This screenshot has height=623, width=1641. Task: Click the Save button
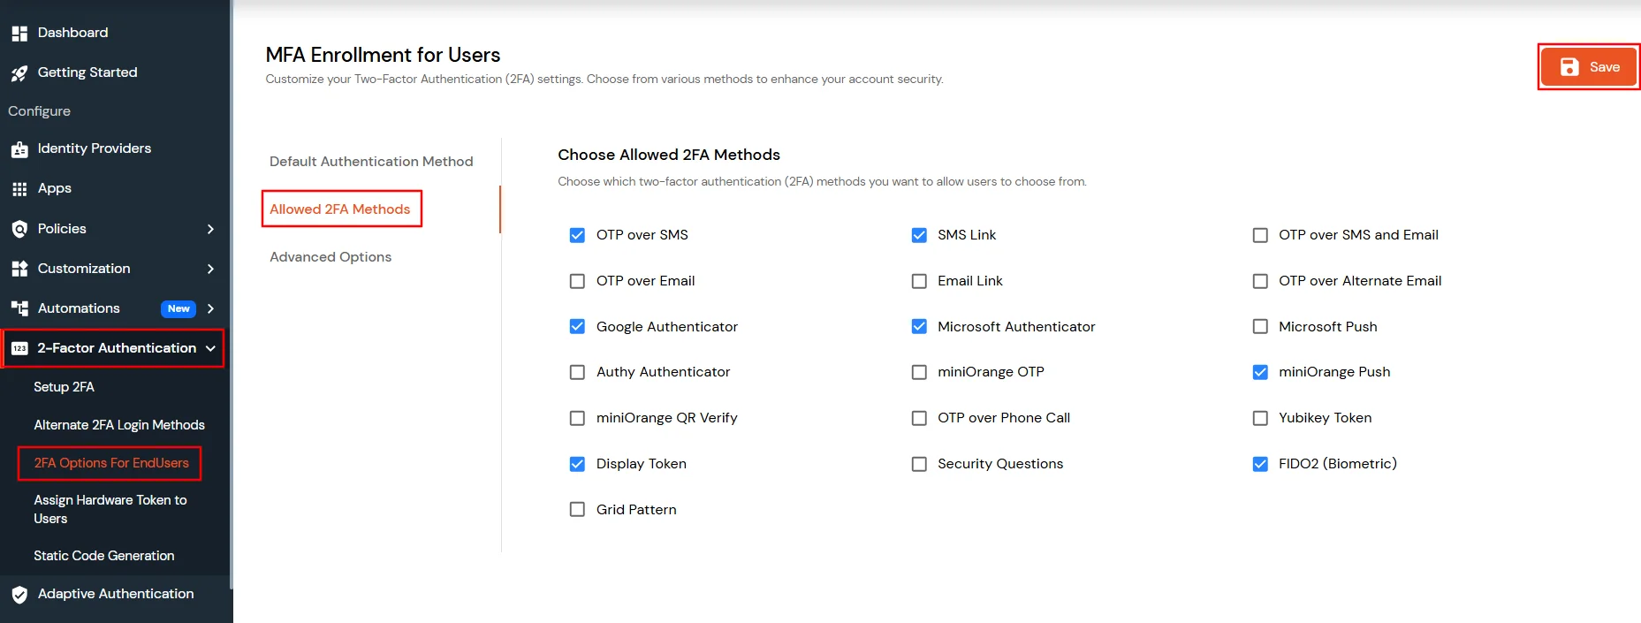point(1588,66)
